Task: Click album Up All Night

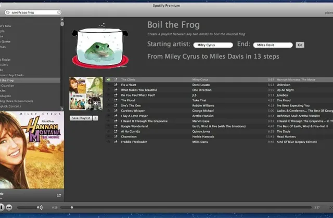Action: pyautogui.click(x=285, y=90)
